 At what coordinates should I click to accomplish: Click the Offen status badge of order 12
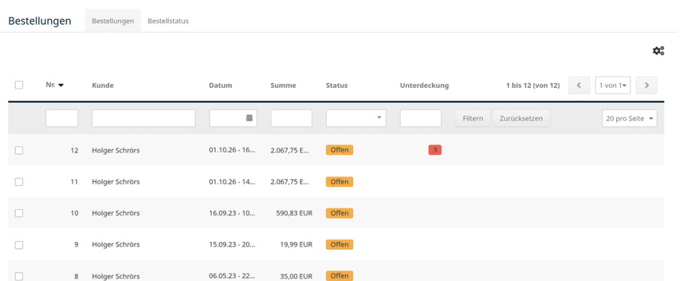(339, 150)
